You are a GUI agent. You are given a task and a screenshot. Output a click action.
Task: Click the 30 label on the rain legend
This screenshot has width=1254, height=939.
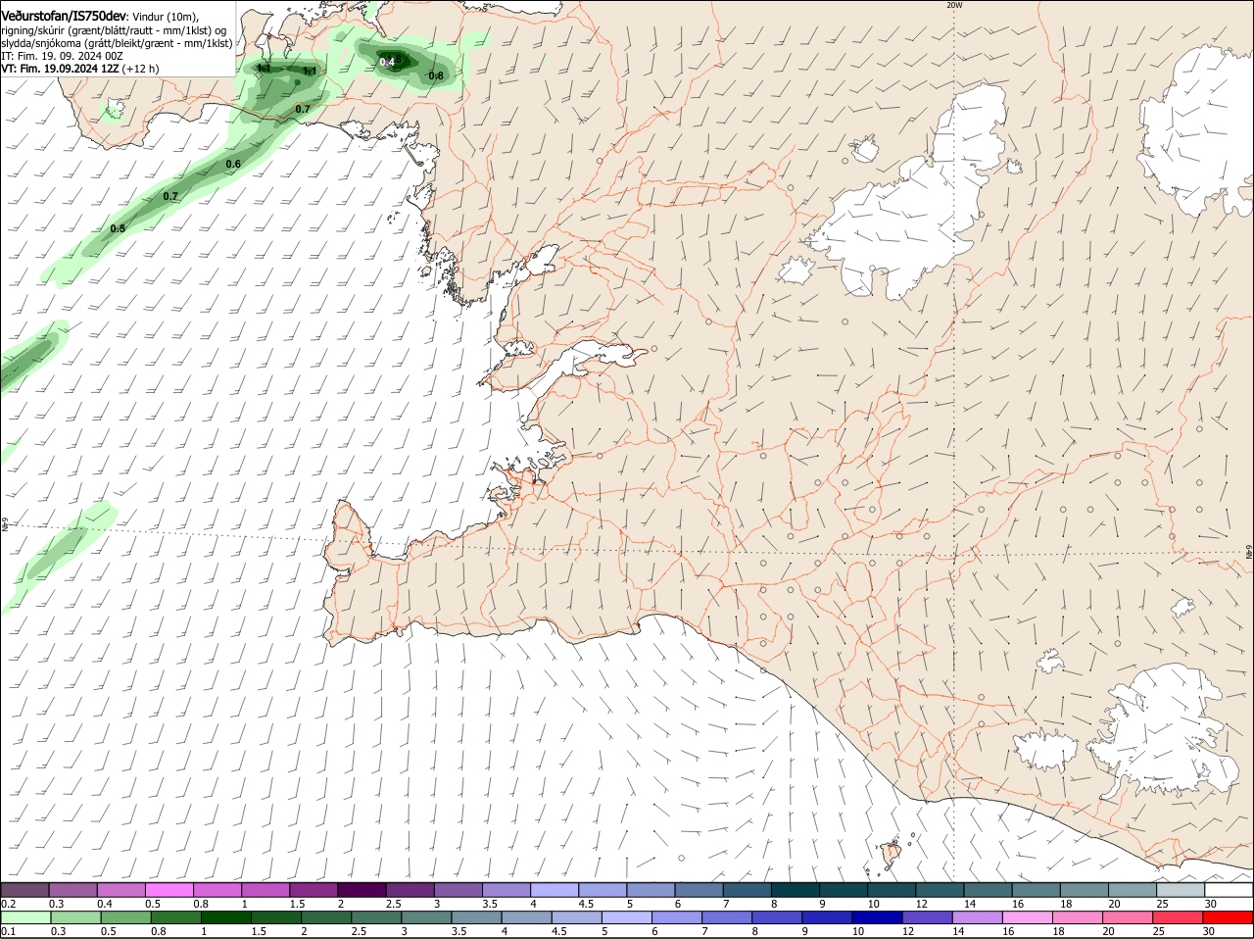click(x=1208, y=931)
